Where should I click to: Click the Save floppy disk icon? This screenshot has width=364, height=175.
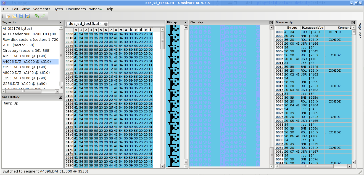click(x=21, y=16)
